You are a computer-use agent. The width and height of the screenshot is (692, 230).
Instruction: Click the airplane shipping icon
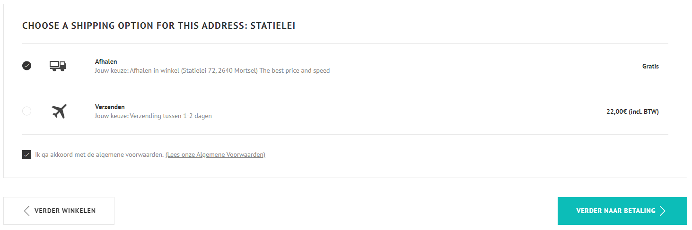59,111
